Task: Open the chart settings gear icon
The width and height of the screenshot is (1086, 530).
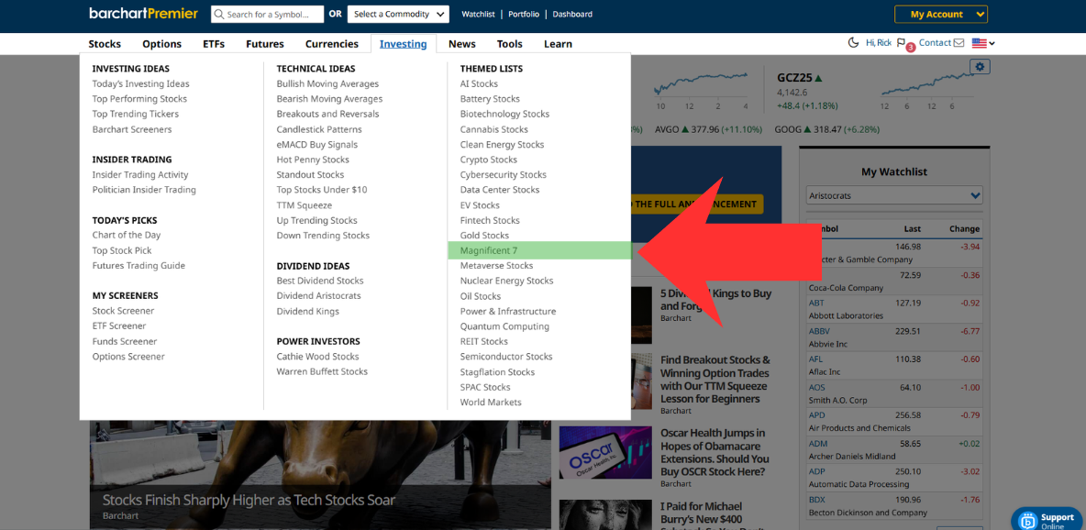Action: click(980, 67)
